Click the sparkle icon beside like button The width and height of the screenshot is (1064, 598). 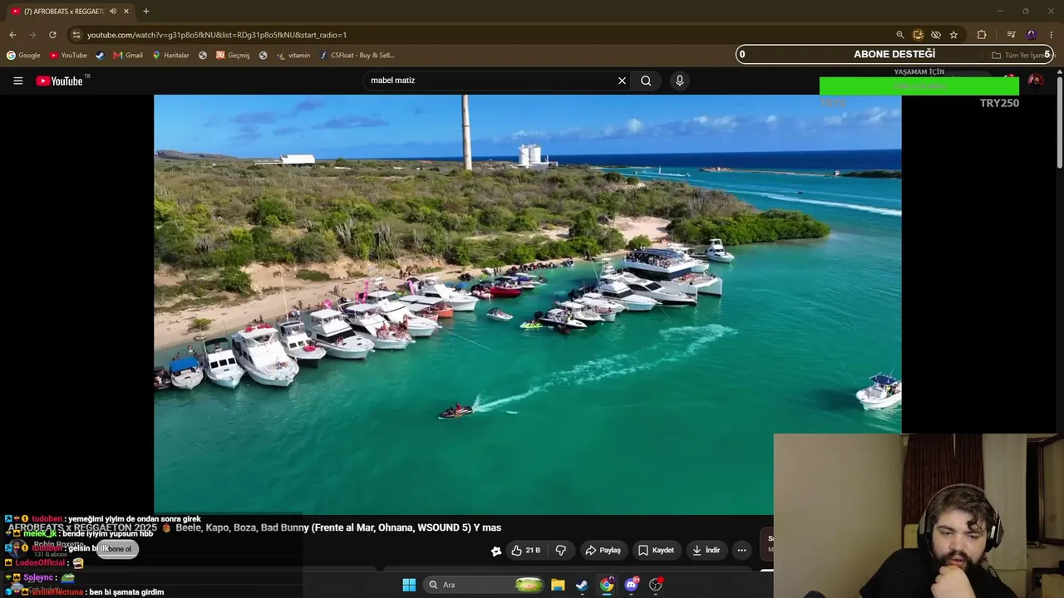[x=496, y=551]
